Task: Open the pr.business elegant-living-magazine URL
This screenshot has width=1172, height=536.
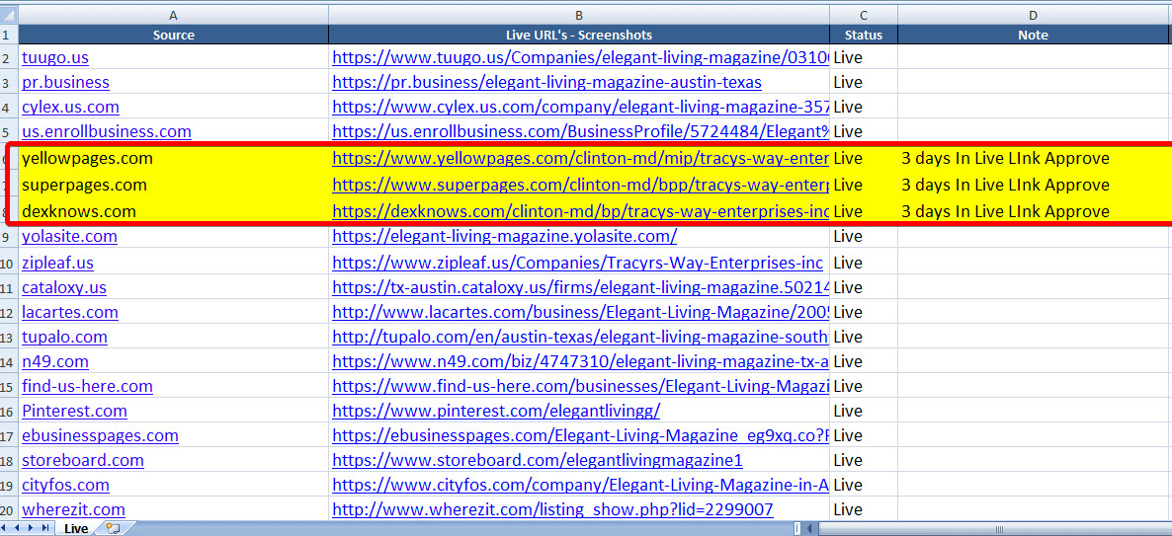Action: (x=547, y=81)
